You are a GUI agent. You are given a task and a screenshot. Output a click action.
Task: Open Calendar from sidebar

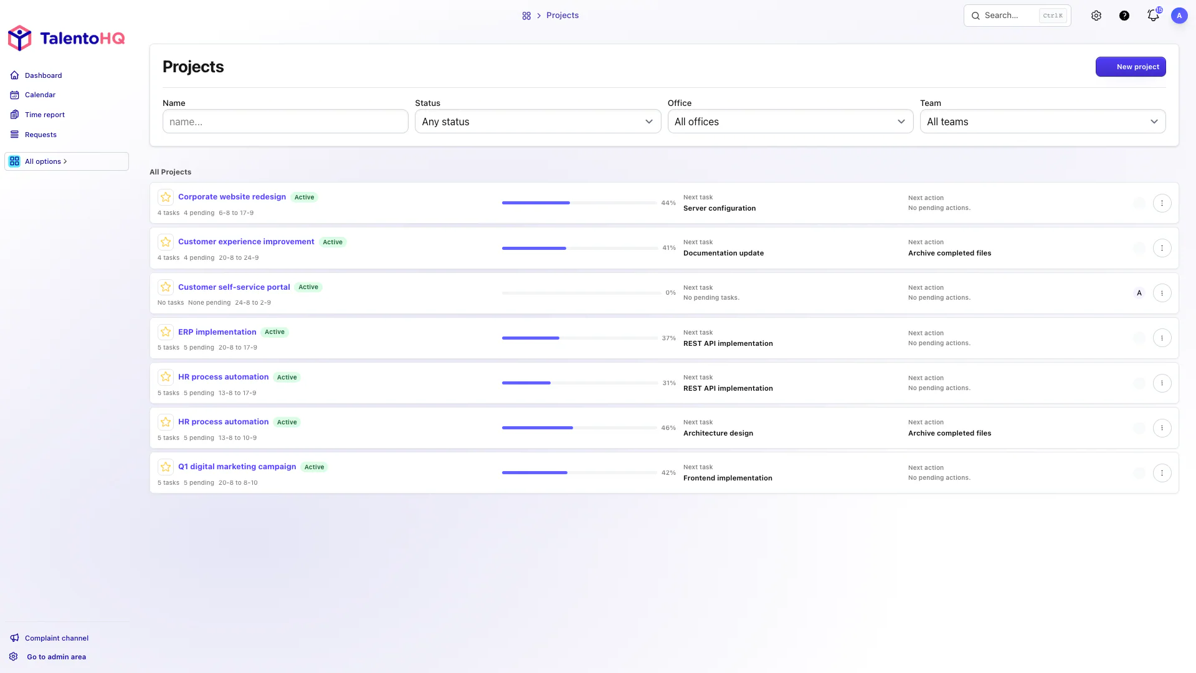click(40, 95)
